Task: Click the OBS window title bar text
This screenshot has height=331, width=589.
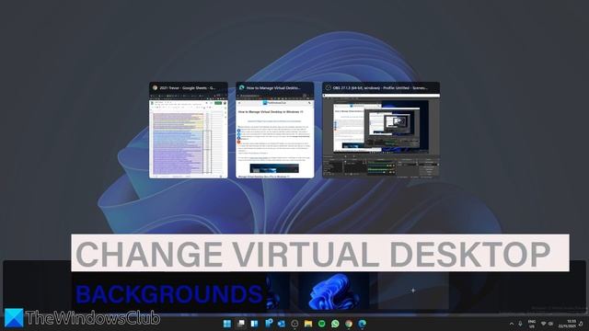Action: 380,88
